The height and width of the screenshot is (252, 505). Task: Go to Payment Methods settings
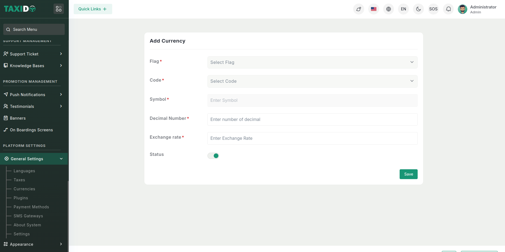(31, 207)
